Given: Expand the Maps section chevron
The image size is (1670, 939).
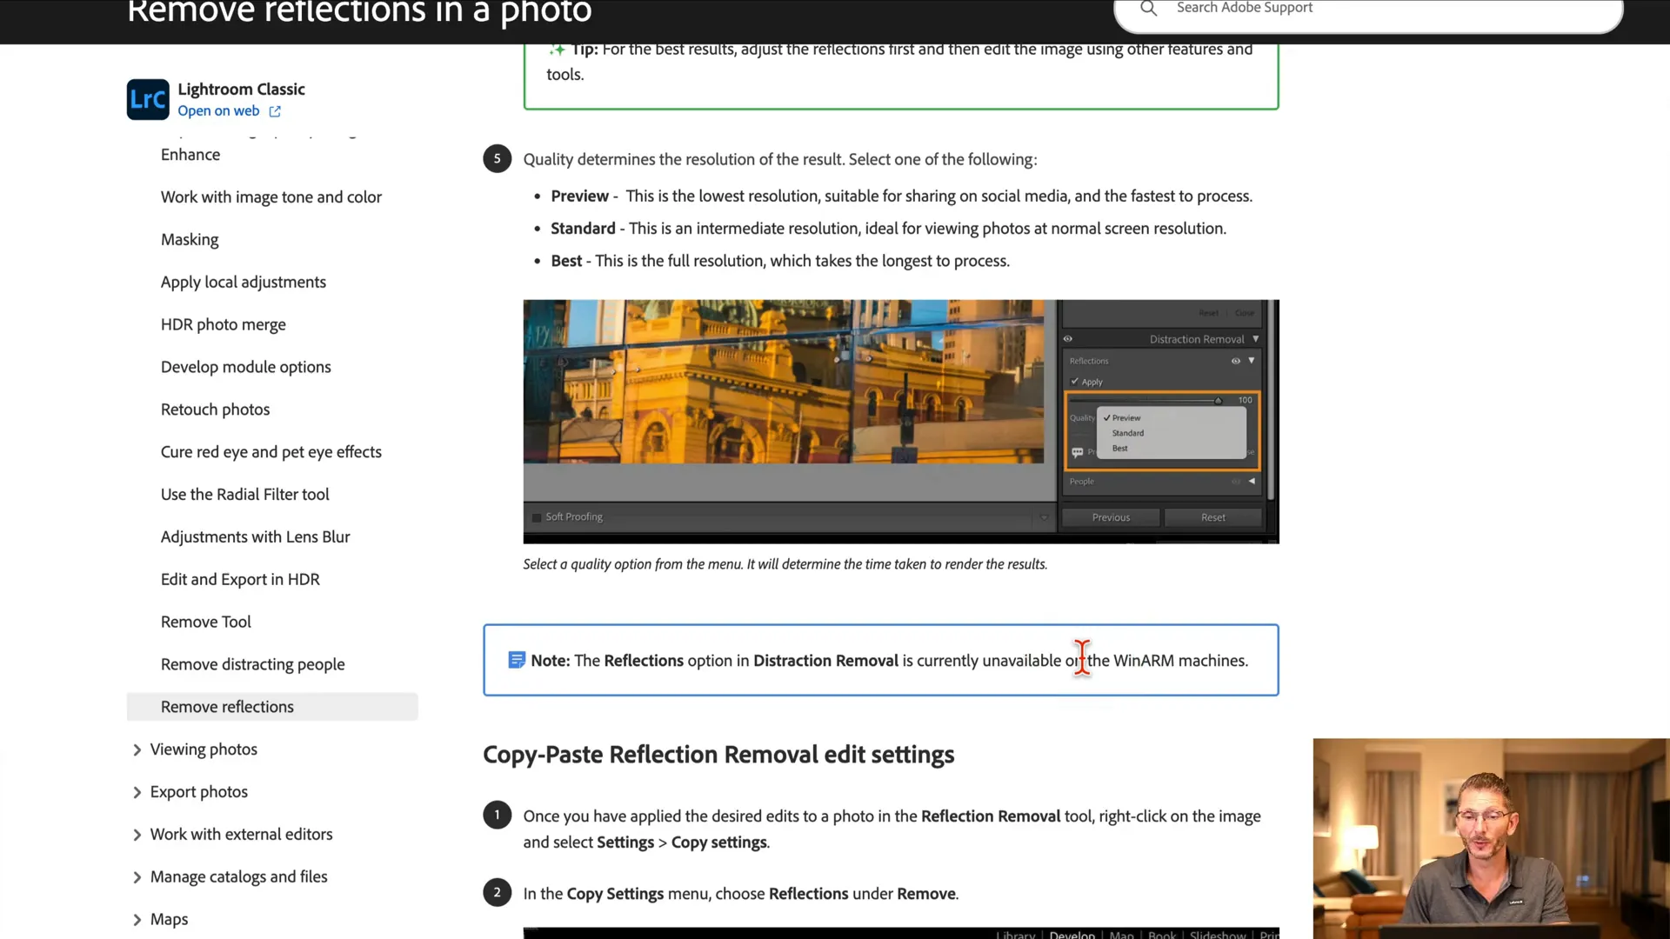Looking at the screenshot, I should click(x=137, y=920).
